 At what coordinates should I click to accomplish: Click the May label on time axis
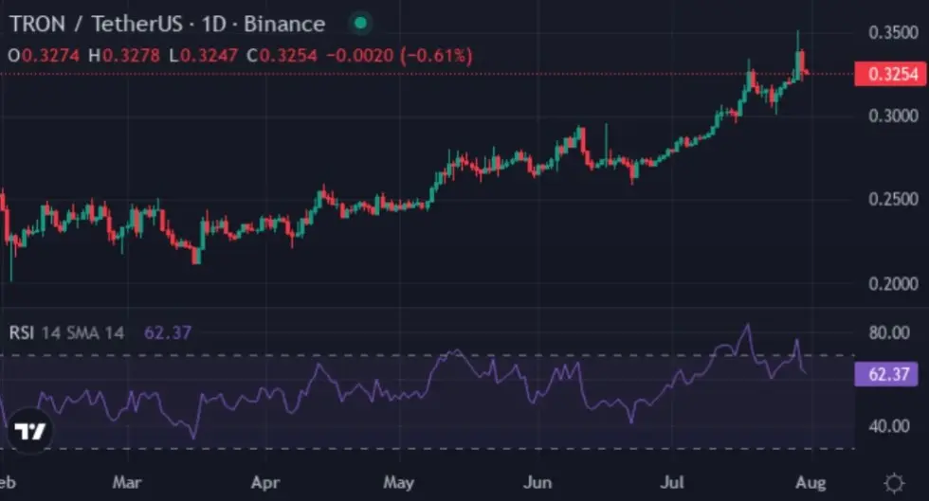(x=399, y=483)
